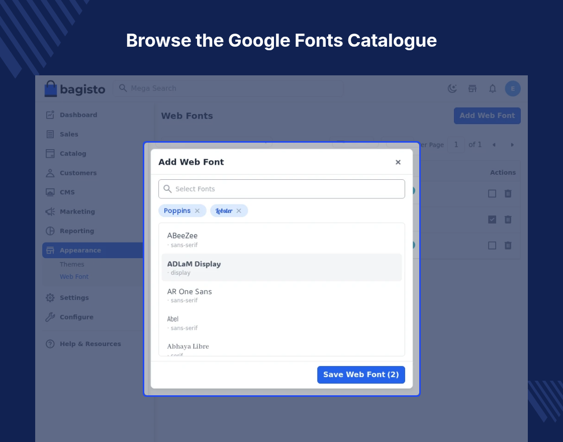
Task: Click the Select Fonts search field
Action: 281,189
